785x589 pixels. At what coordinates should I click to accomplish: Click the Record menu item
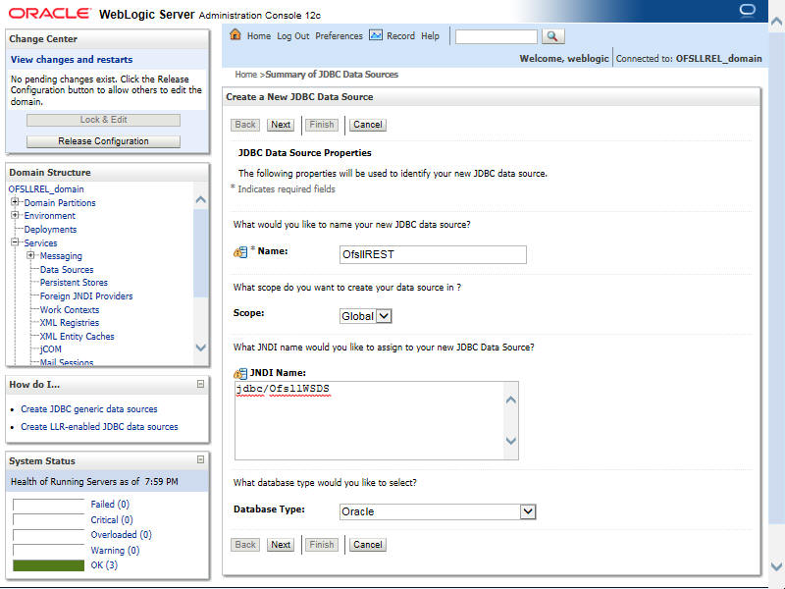point(400,36)
